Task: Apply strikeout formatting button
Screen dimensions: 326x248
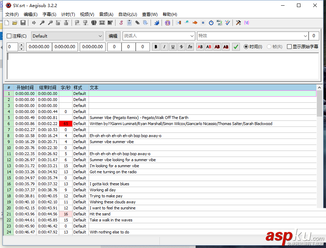Action: click(x=181, y=47)
